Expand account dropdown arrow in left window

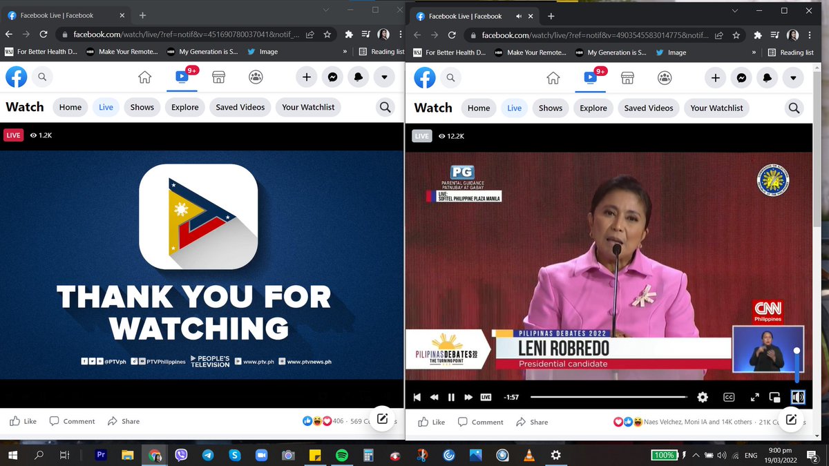point(384,77)
